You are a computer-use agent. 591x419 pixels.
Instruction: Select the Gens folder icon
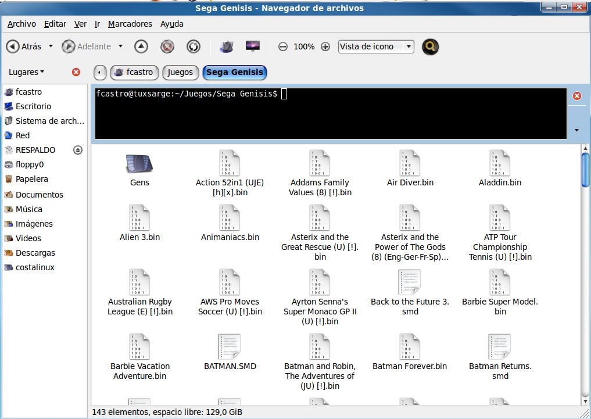(x=139, y=164)
